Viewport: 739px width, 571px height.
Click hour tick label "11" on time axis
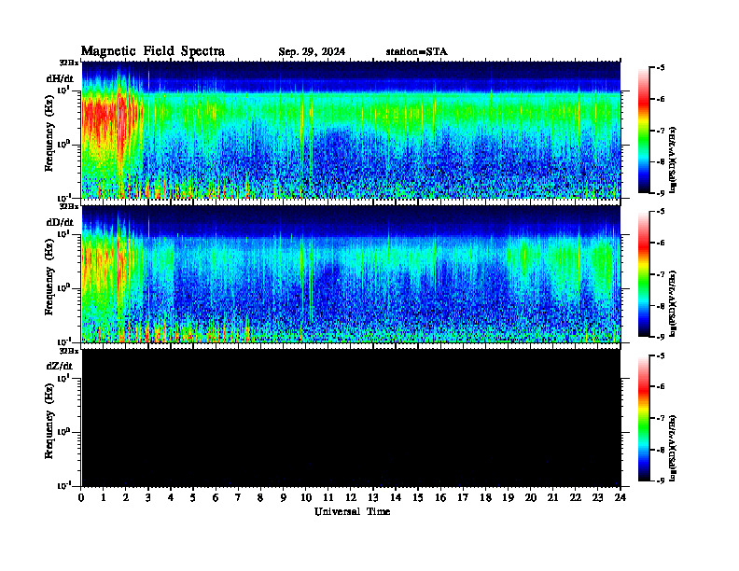pos(328,498)
